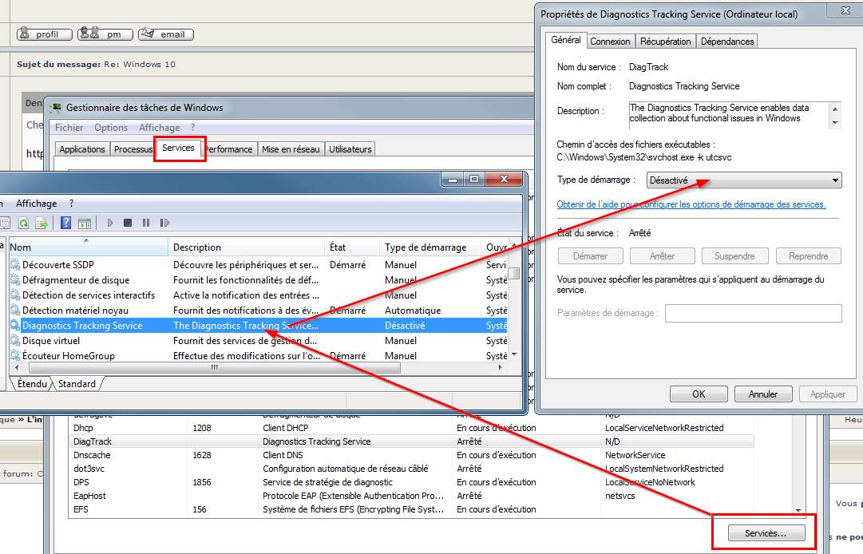The image size is (863, 554).
Task: Switch to the Étendu view tab
Action: [32, 384]
